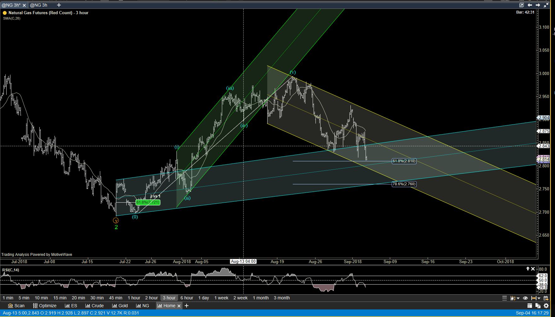Click the (v) wave label at peak
Image resolution: width=555 pixels, height=317 pixels.
point(293,72)
